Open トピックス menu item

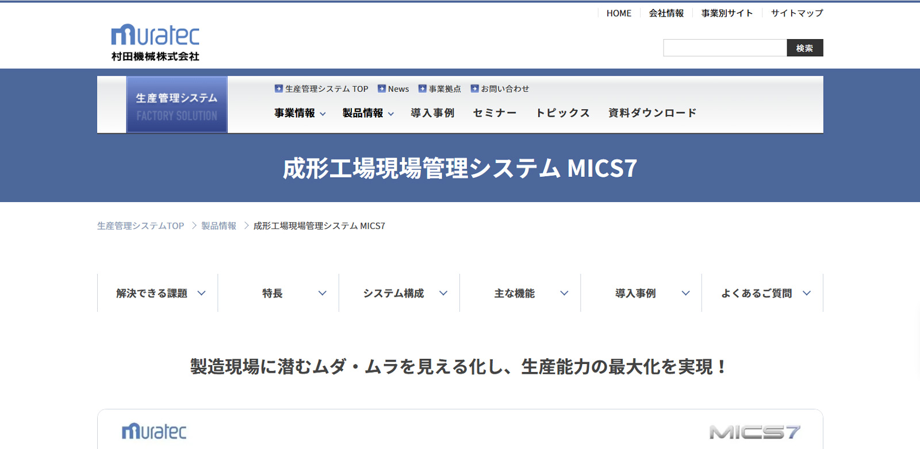pos(562,113)
